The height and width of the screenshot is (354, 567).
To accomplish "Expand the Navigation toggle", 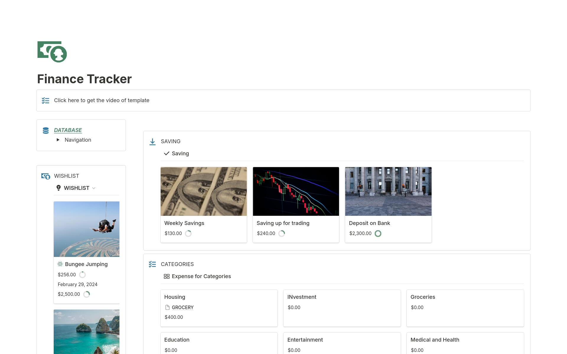I will tap(58, 140).
